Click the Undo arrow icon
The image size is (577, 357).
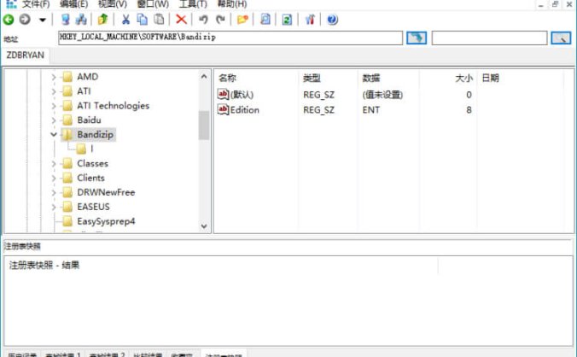[x=203, y=20]
